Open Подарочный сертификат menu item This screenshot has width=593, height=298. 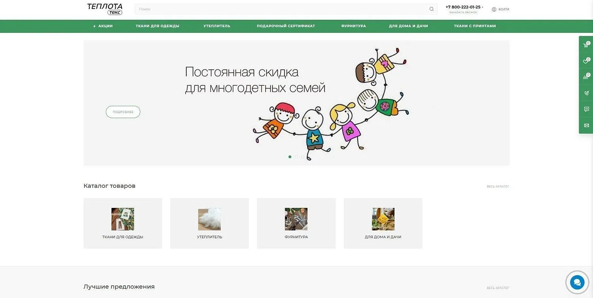[x=286, y=26]
